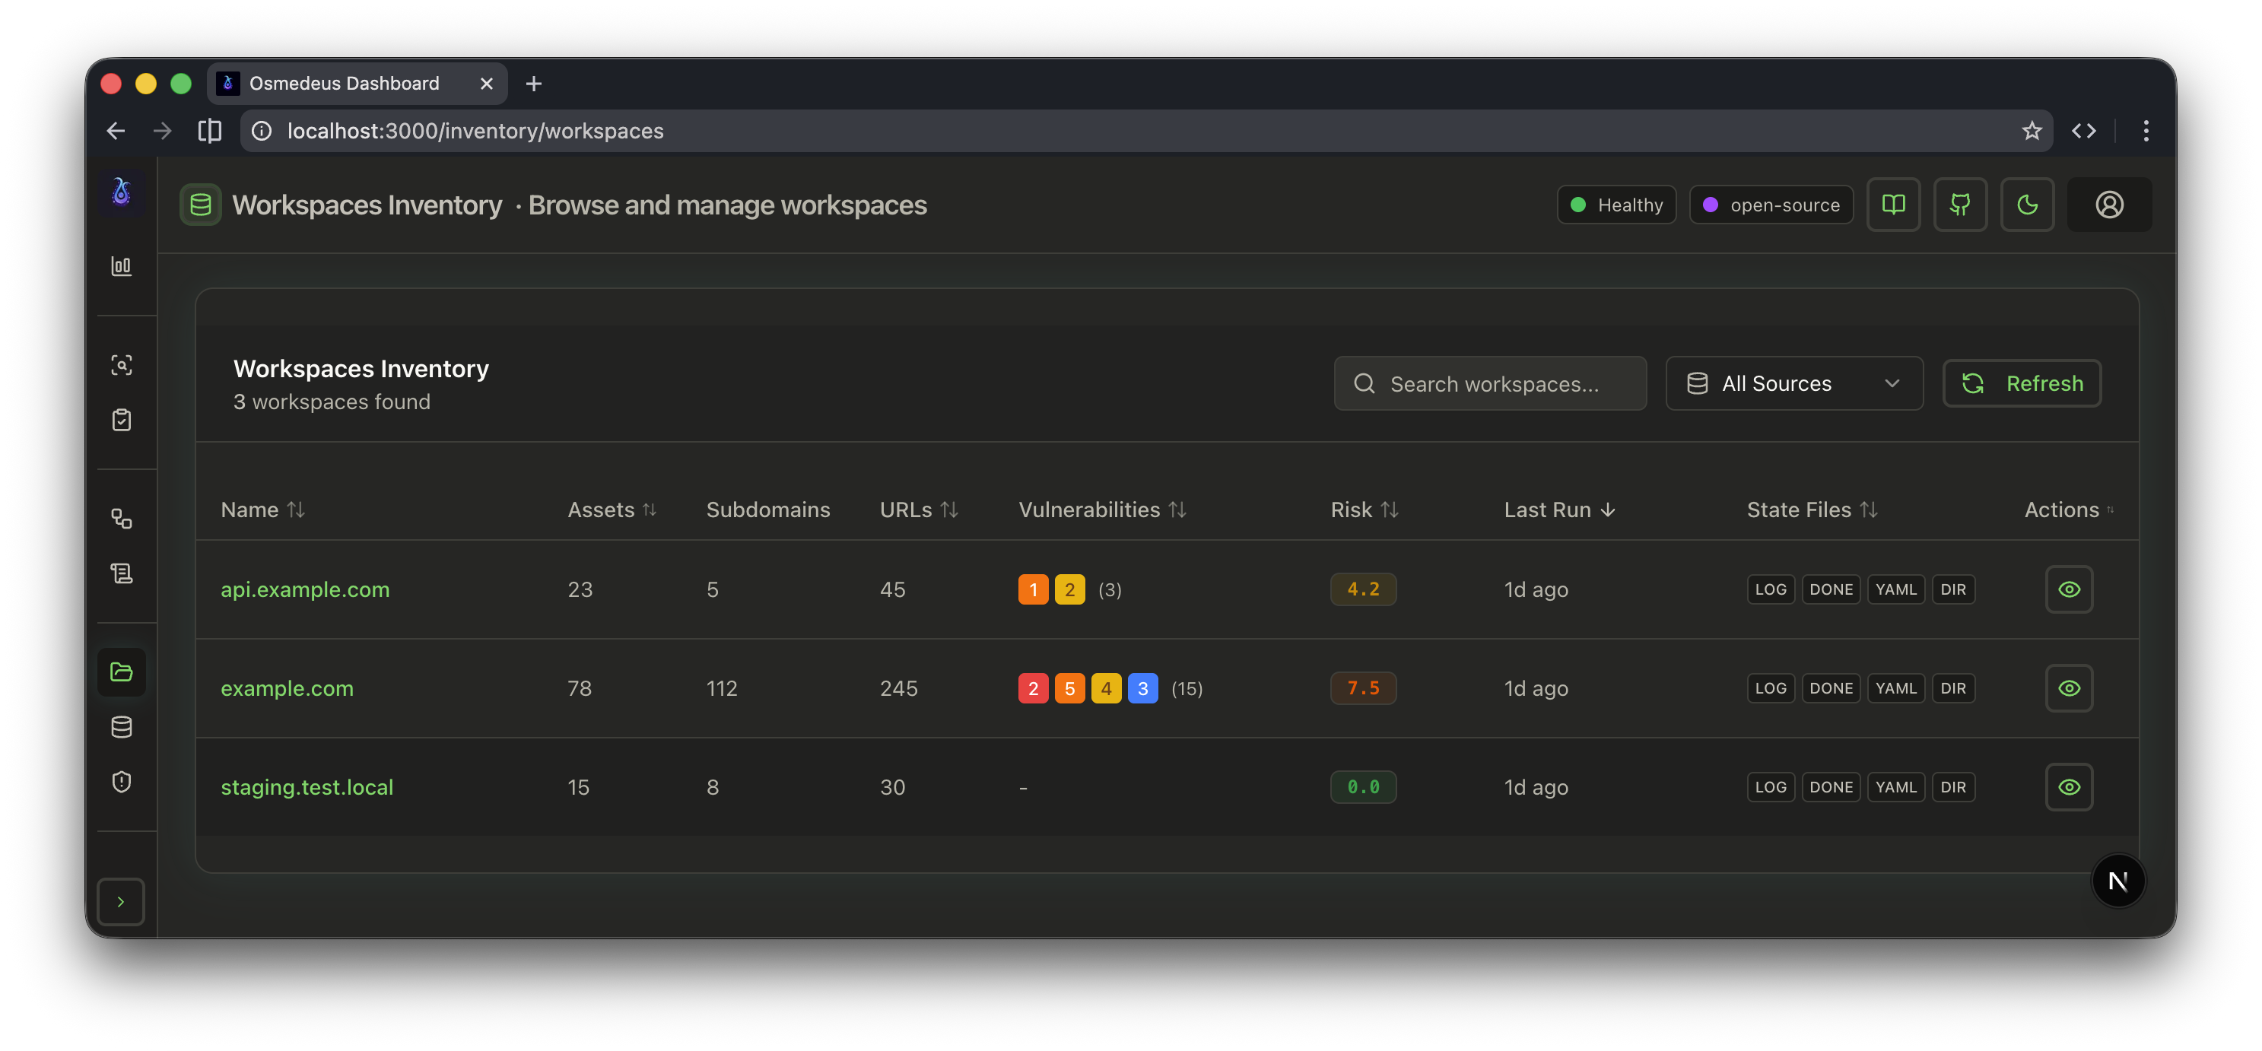Image resolution: width=2262 pixels, height=1051 pixels.
Task: Open the workflow nodes section
Action: pyautogui.click(x=121, y=518)
